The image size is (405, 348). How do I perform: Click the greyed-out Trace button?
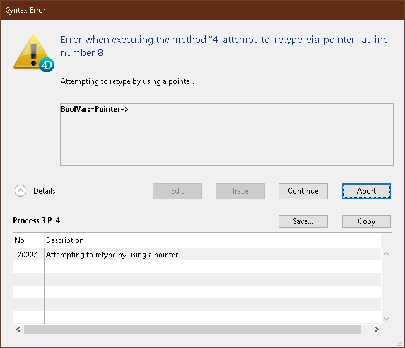pyautogui.click(x=240, y=191)
